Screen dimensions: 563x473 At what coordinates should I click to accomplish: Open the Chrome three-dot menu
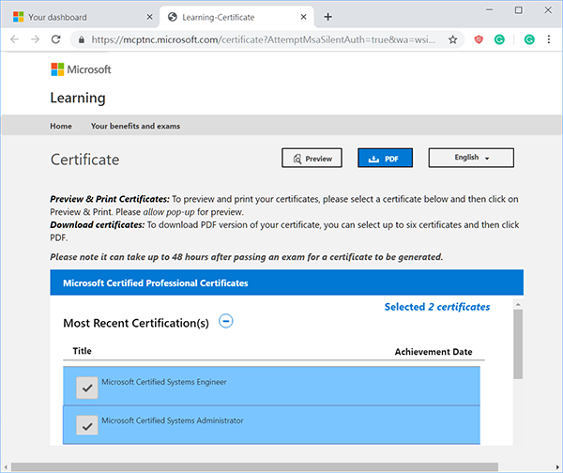coord(551,39)
